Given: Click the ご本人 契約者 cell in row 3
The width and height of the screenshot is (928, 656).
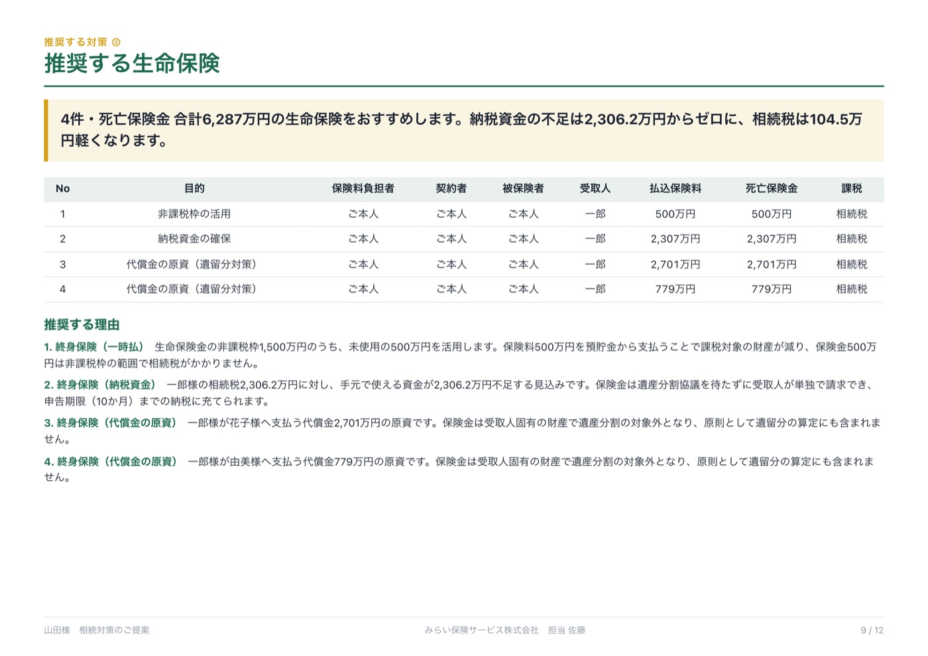Looking at the screenshot, I should pos(451,264).
